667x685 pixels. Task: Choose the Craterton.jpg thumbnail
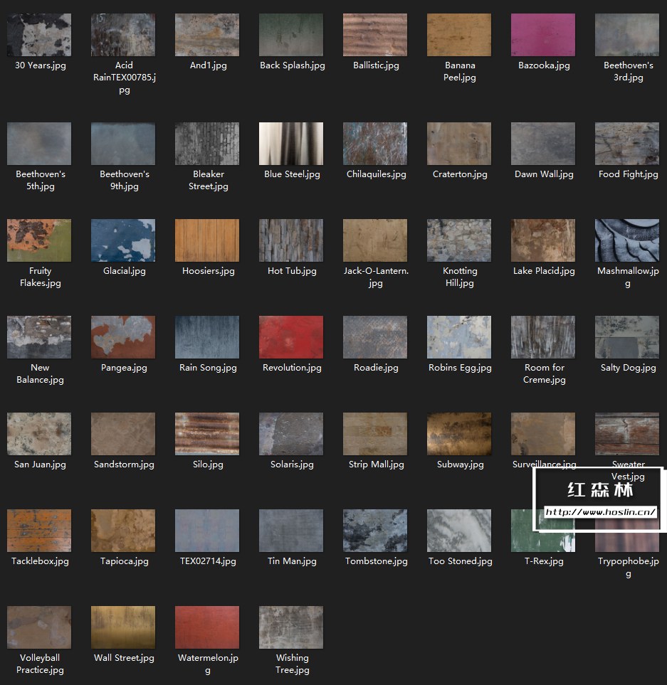(x=459, y=143)
